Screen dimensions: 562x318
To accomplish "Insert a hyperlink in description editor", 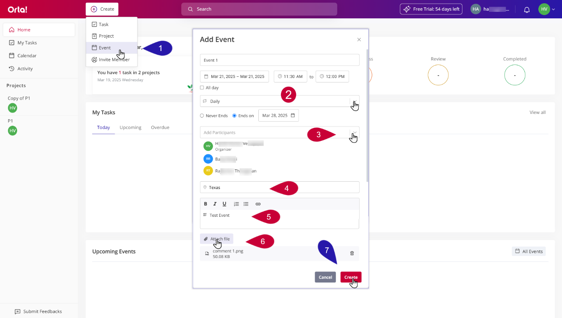I will (x=258, y=204).
